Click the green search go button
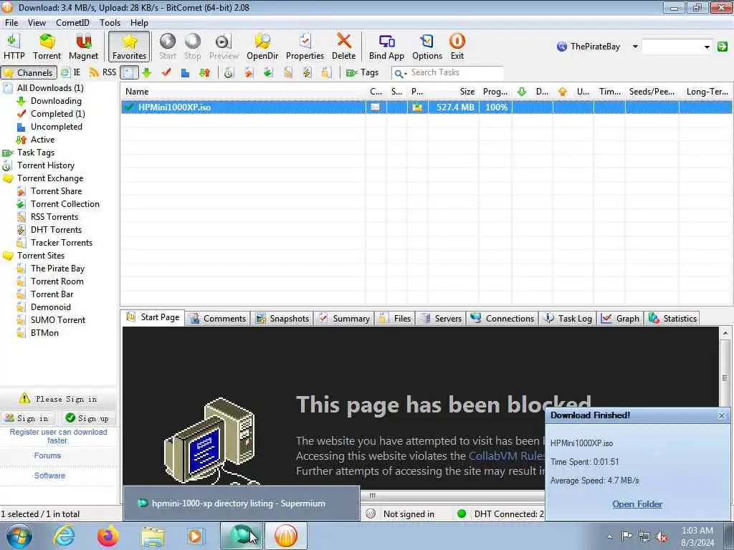The height and width of the screenshot is (550, 734). pos(723,47)
